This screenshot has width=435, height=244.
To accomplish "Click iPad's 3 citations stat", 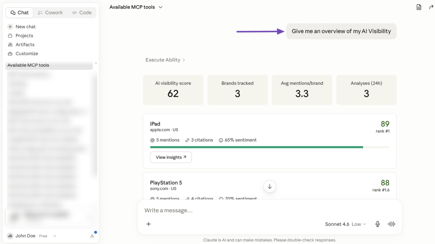I will pyautogui.click(x=199, y=140).
